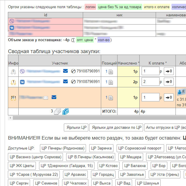Click arrow 0 button in first row
The width and height of the screenshot is (186, 186).
click(x=169, y=71)
